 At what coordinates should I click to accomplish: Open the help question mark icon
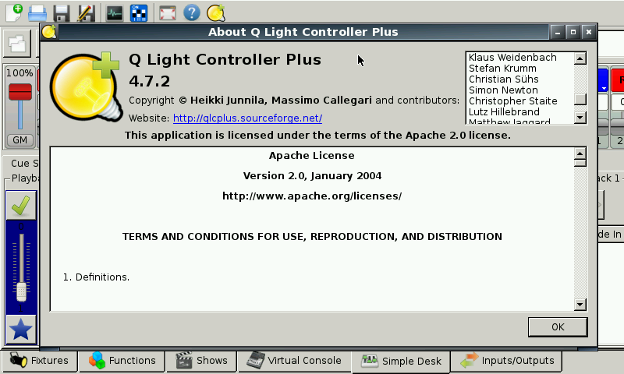tap(191, 12)
